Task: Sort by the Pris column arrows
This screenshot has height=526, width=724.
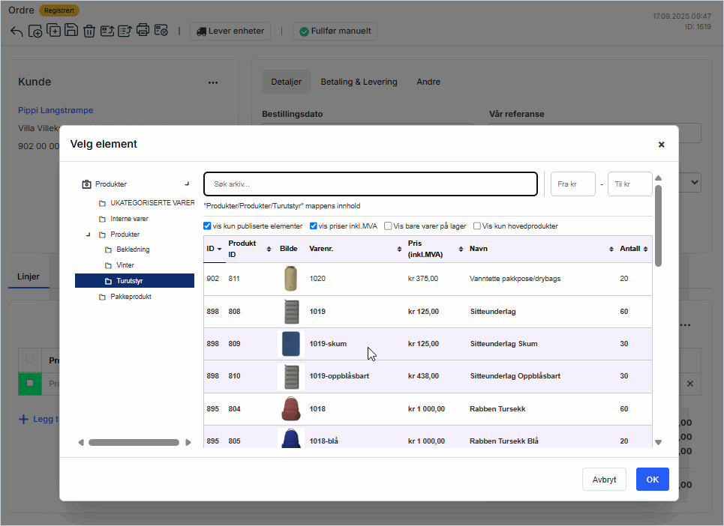Action: click(x=461, y=249)
